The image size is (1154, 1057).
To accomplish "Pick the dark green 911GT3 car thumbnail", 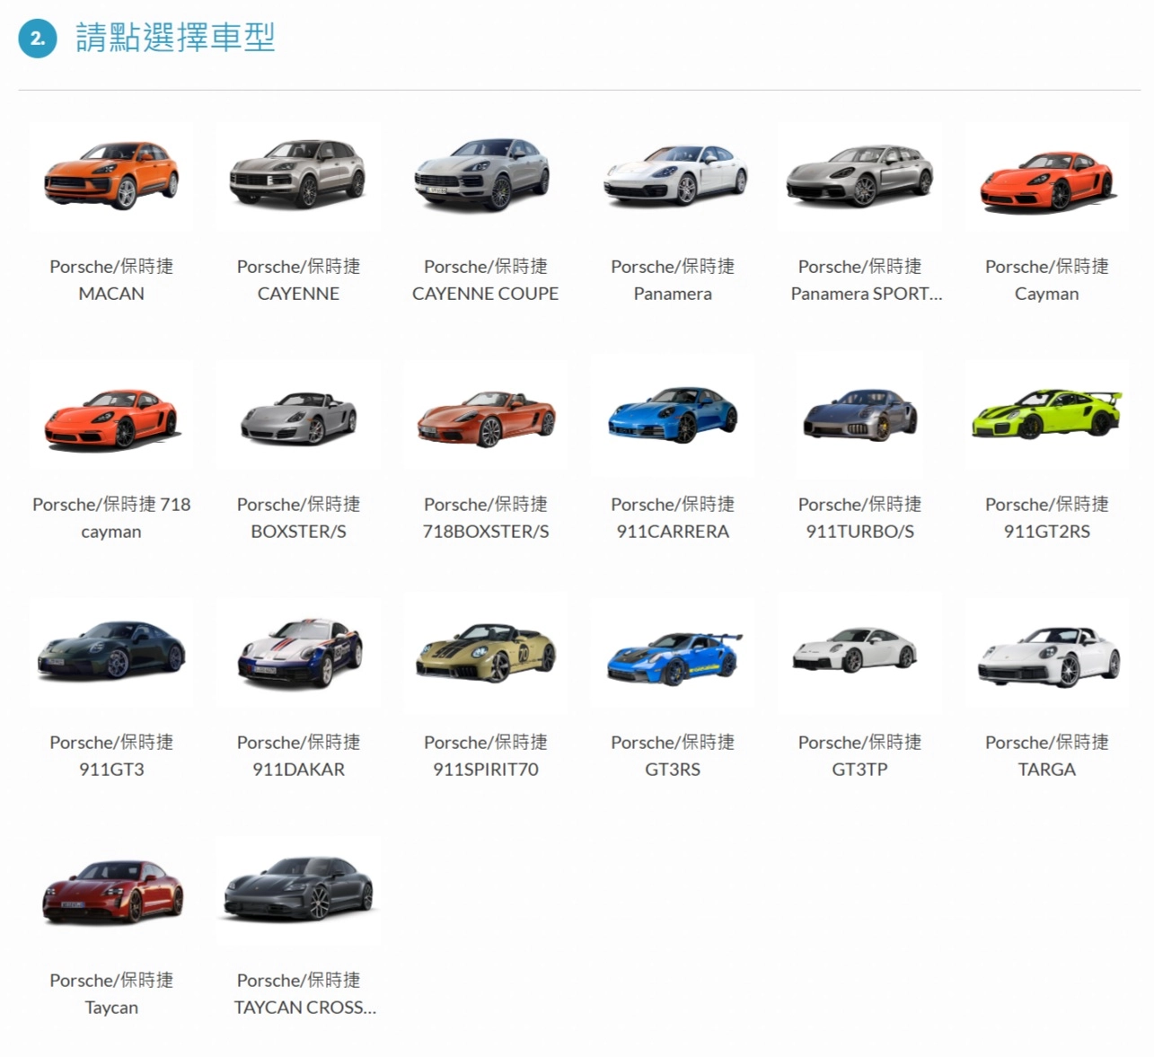I will pos(111,653).
